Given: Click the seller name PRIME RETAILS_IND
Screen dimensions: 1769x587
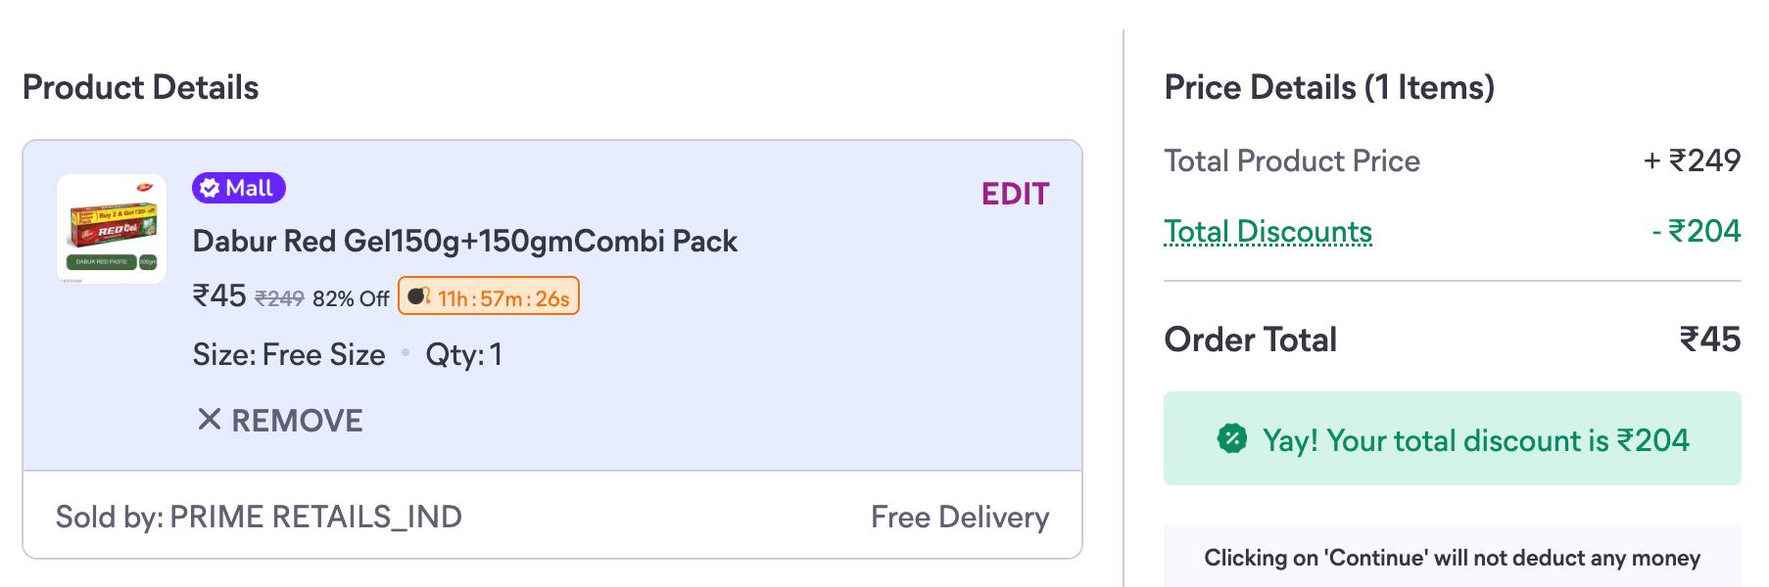Looking at the screenshot, I should 315,517.
